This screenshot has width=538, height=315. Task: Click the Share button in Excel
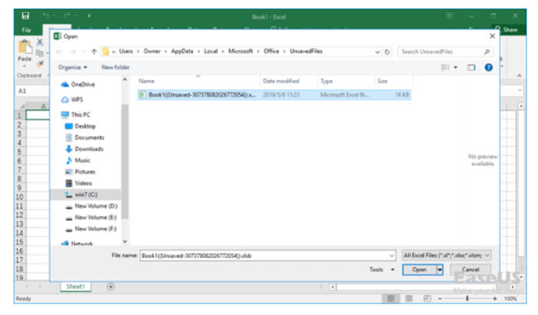coord(506,29)
